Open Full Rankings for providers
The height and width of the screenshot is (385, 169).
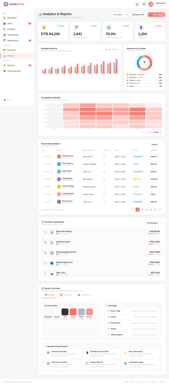153,223
